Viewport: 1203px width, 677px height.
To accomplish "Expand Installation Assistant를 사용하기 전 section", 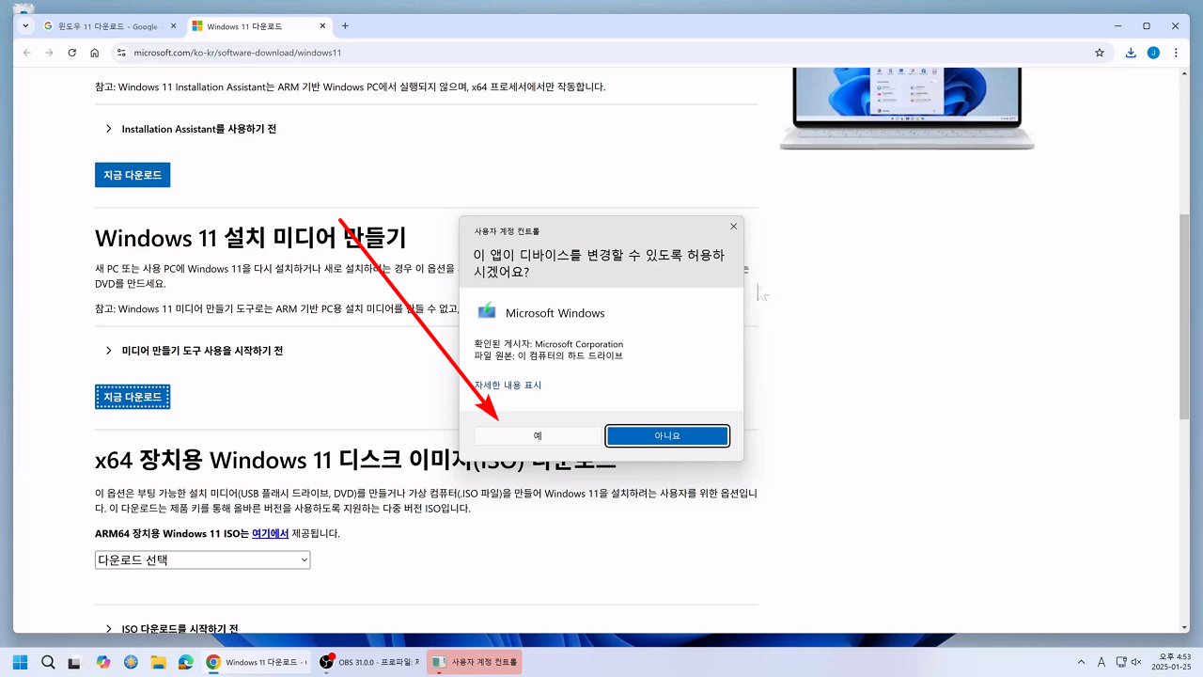I will point(191,129).
